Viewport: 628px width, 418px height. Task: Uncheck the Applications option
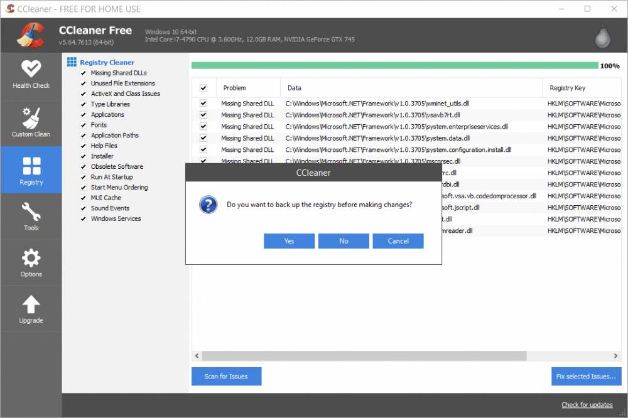coord(84,114)
